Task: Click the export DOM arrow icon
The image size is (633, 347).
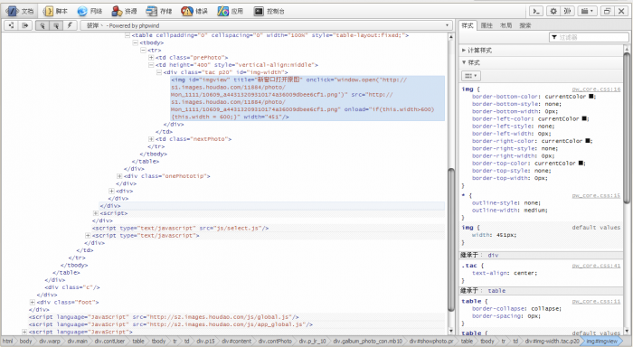Action: (x=25, y=25)
